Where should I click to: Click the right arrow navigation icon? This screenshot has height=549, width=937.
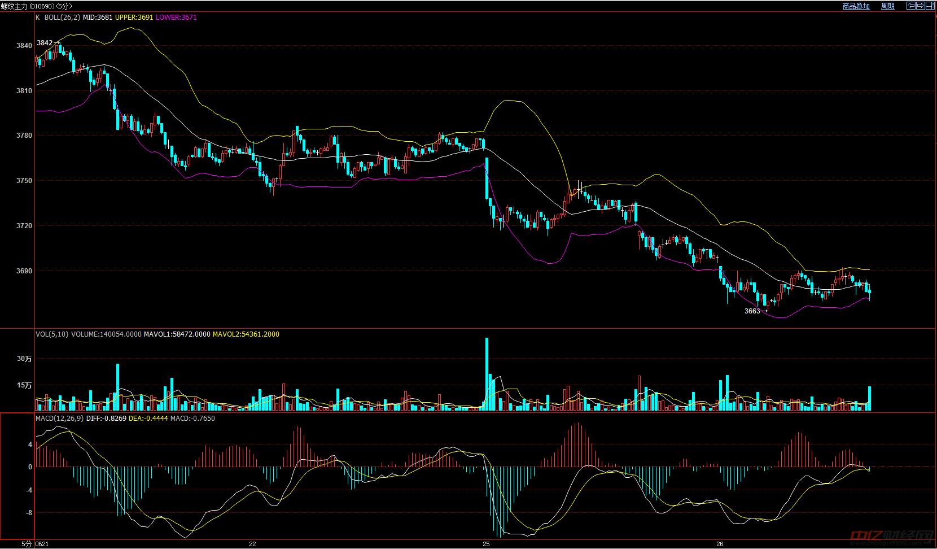[x=920, y=6]
